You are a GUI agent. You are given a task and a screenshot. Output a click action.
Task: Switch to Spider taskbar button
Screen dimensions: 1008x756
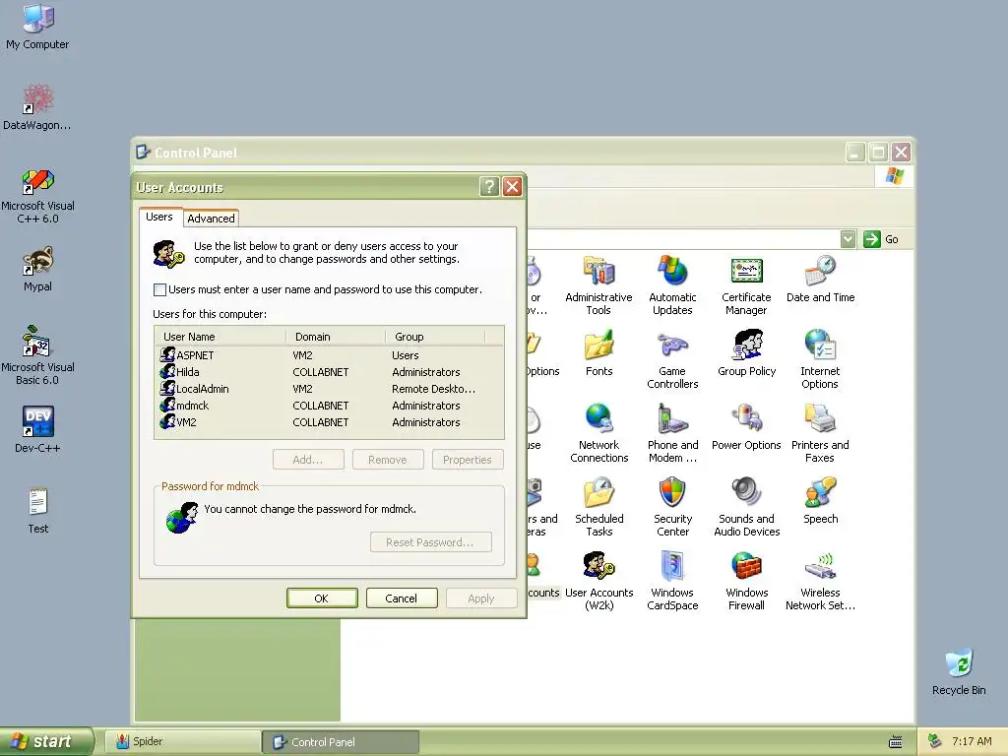click(x=182, y=741)
